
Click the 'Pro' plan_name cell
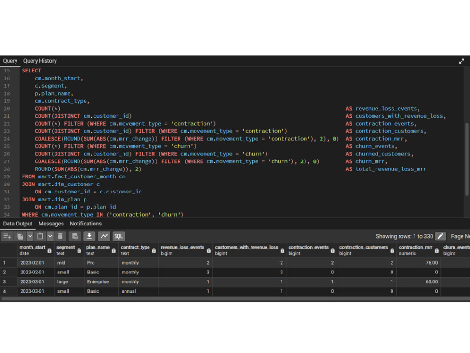click(102, 263)
